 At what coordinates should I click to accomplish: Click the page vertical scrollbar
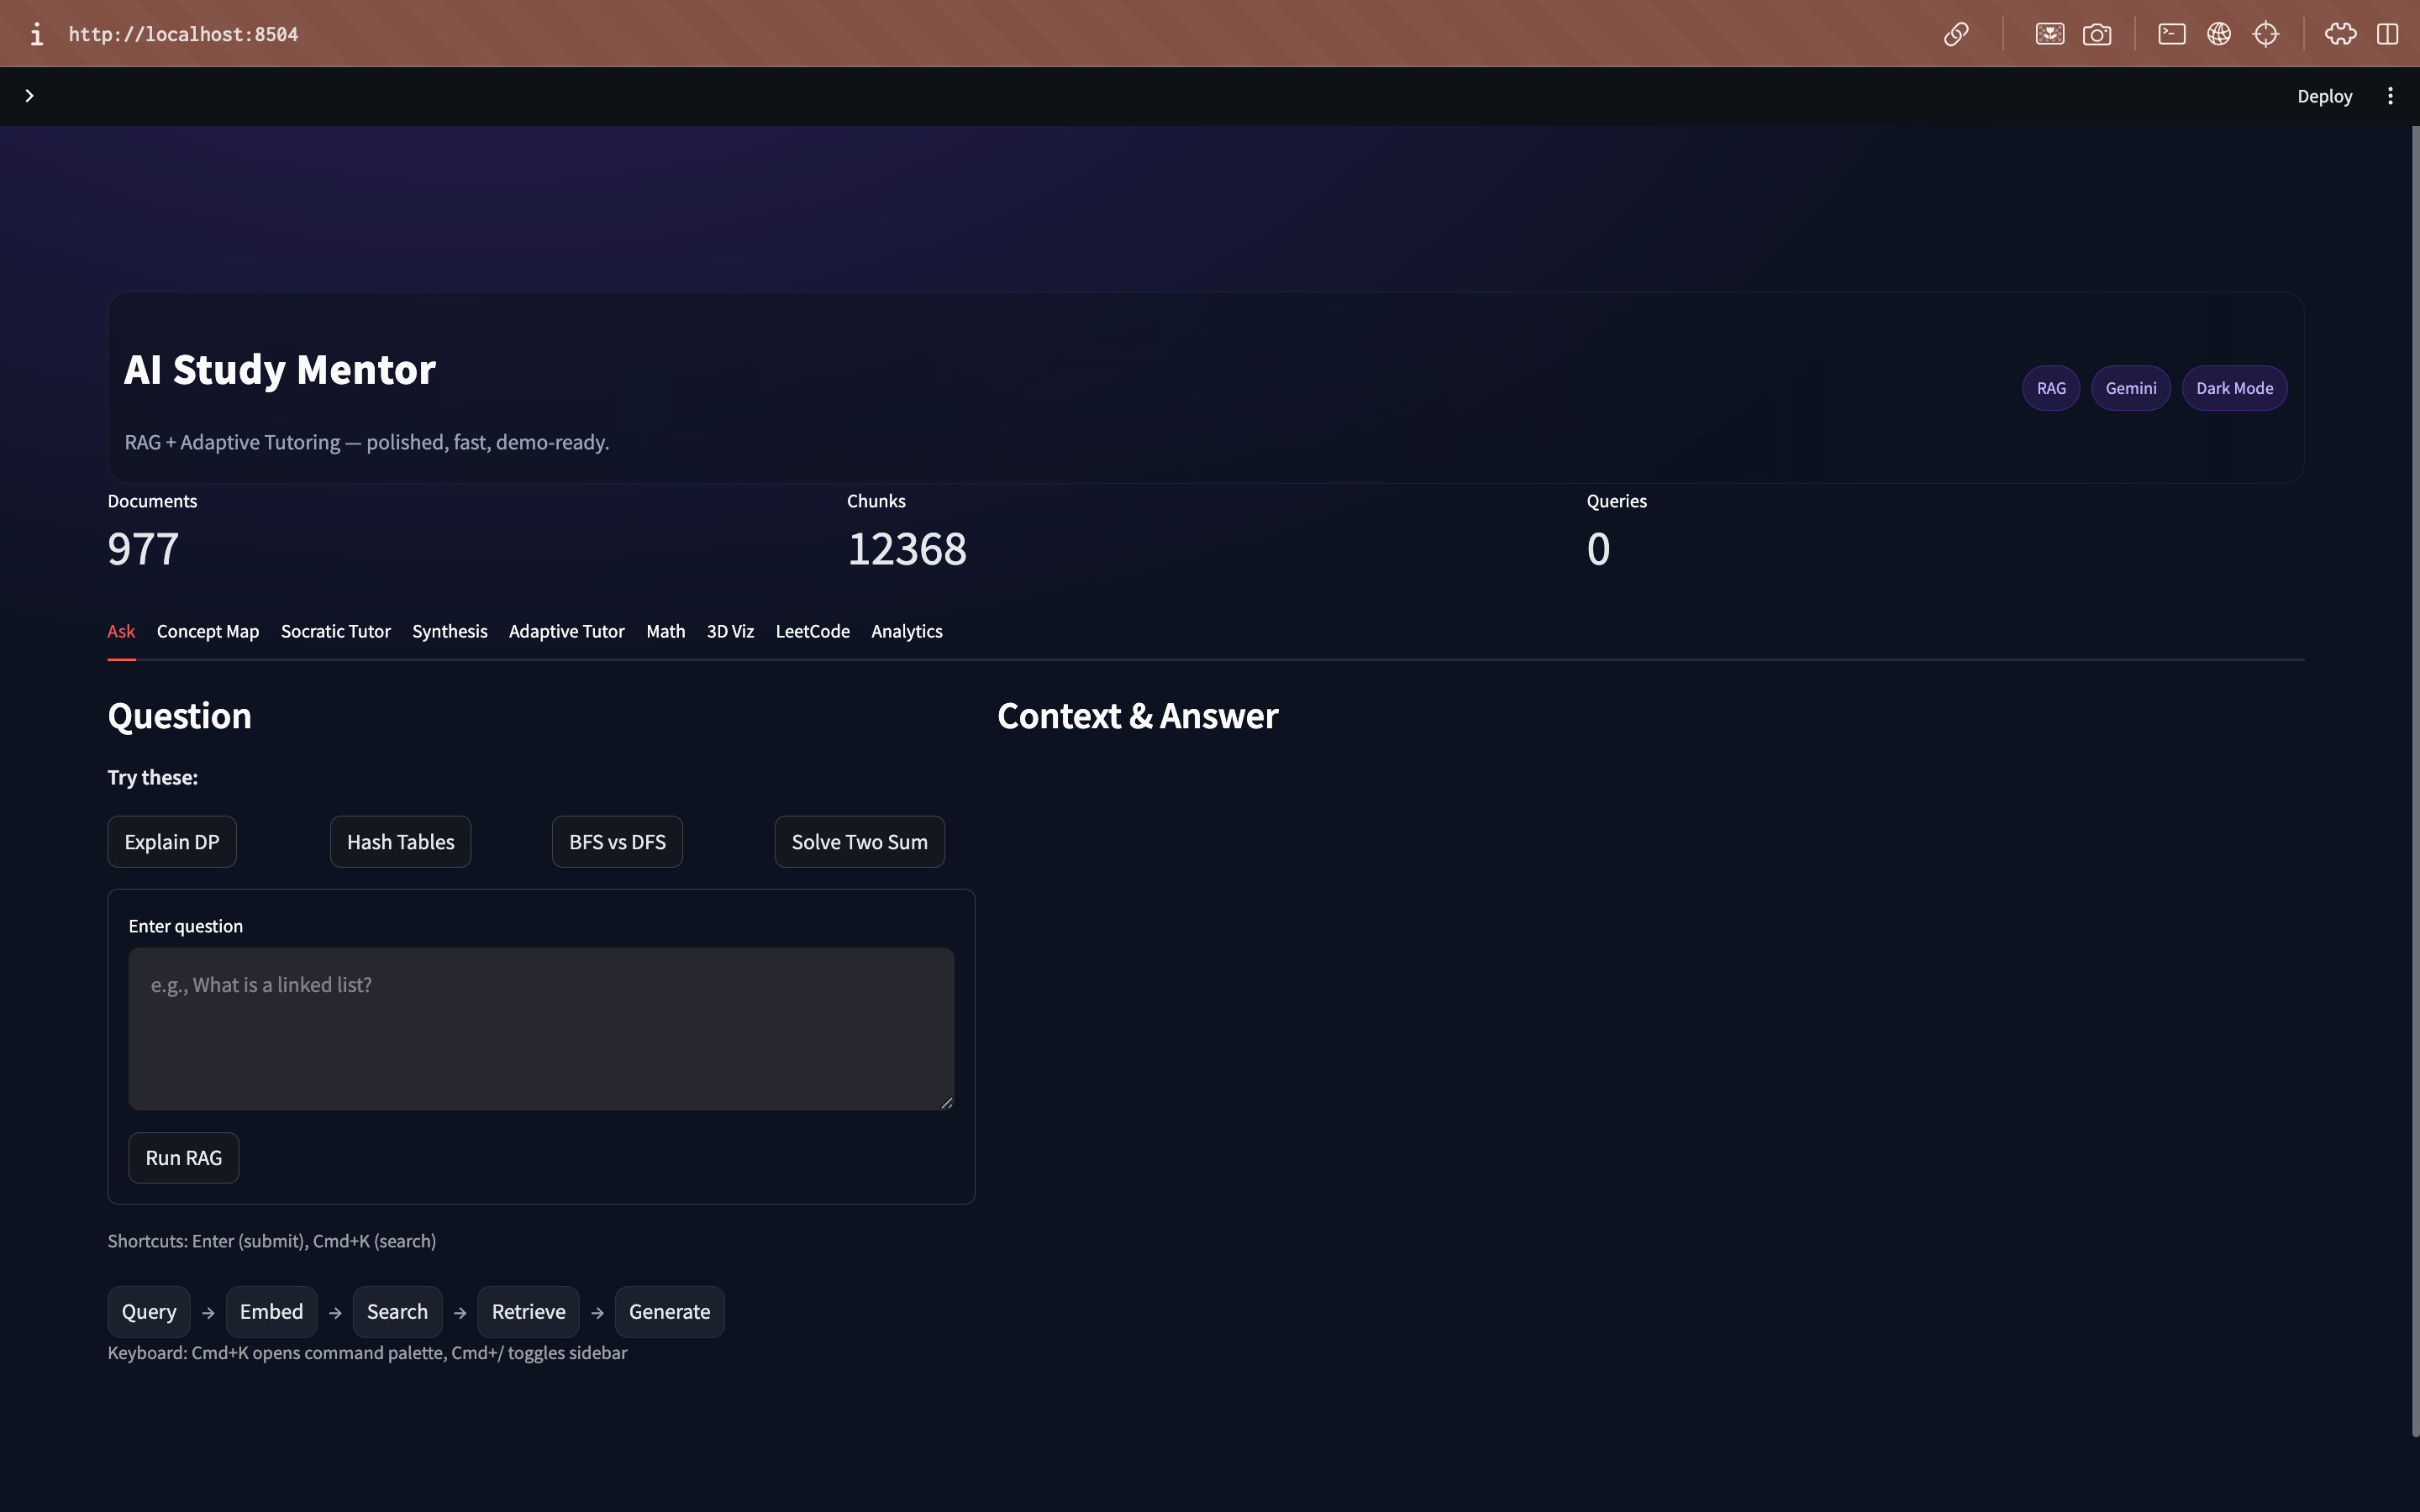pos(2414,780)
